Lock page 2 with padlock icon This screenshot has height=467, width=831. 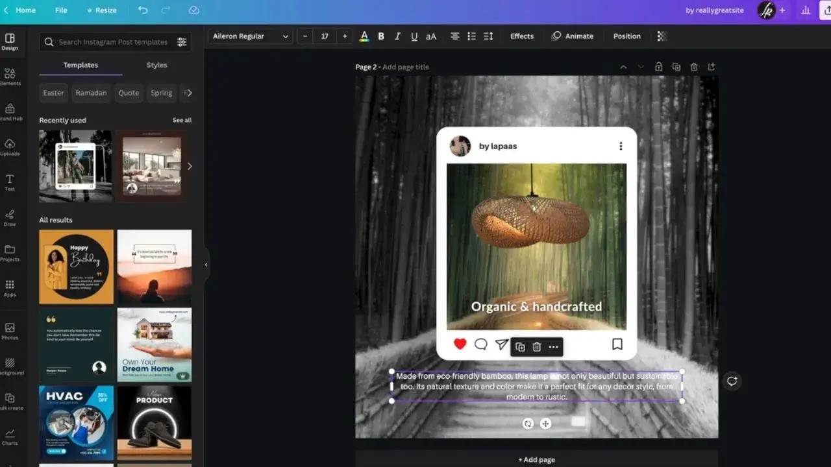[658, 67]
